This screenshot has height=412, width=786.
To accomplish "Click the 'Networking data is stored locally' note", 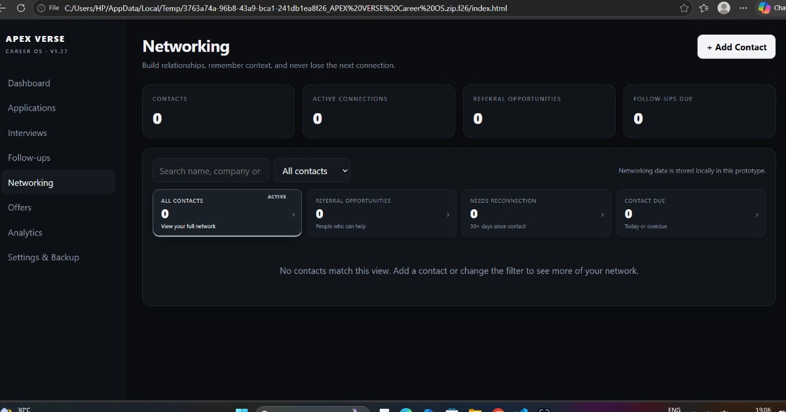I will click(692, 171).
